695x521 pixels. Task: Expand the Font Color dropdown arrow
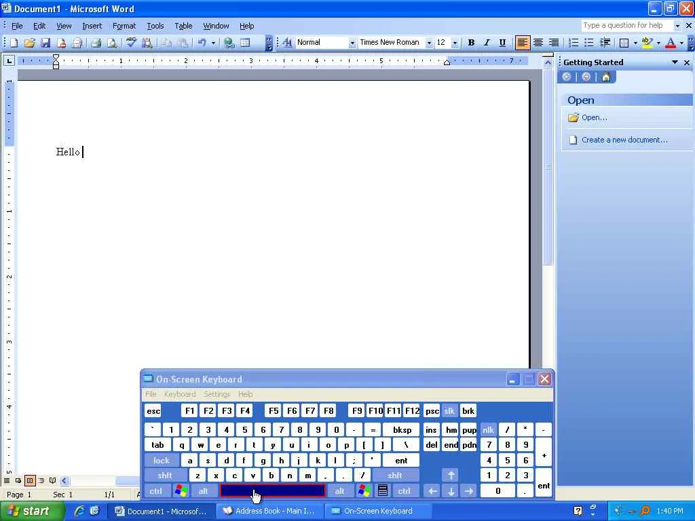tap(681, 43)
